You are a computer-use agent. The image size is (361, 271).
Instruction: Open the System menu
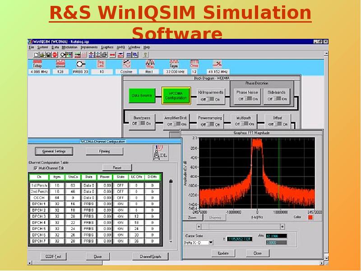(x=42, y=47)
